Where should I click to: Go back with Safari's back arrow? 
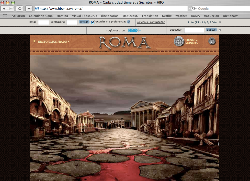pos(4,9)
